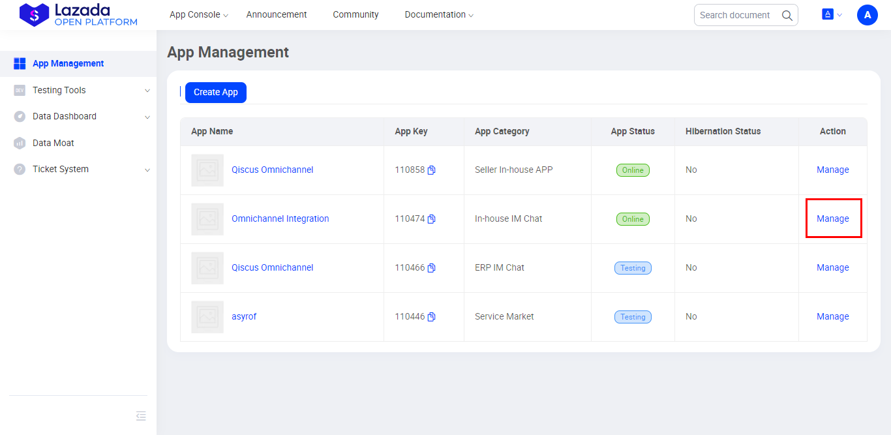Open Qiscus Omnichannel Seller In-house app link
The width and height of the screenshot is (891, 435).
[x=273, y=170]
